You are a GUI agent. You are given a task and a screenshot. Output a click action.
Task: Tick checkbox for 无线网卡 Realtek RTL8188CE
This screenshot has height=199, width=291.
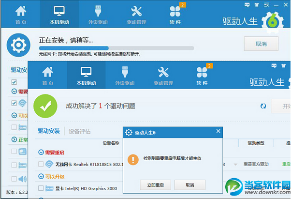(41, 164)
